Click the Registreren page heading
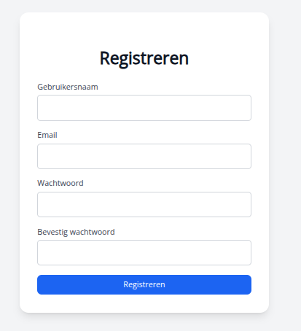 (144, 58)
